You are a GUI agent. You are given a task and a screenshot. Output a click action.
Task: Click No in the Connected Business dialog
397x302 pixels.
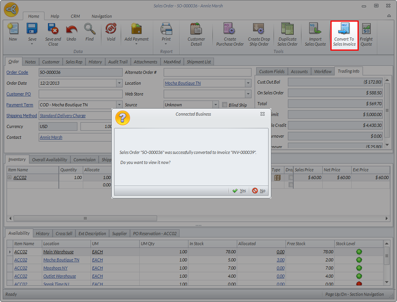(x=259, y=191)
